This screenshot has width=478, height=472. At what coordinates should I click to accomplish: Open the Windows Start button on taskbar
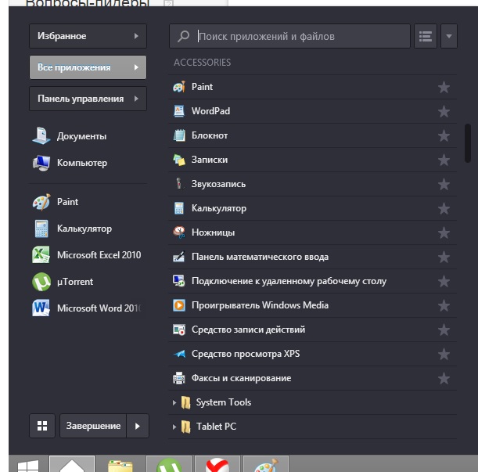coord(28,466)
